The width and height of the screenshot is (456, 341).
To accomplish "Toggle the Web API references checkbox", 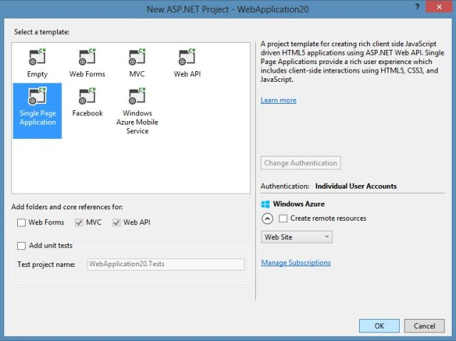I will (116, 223).
